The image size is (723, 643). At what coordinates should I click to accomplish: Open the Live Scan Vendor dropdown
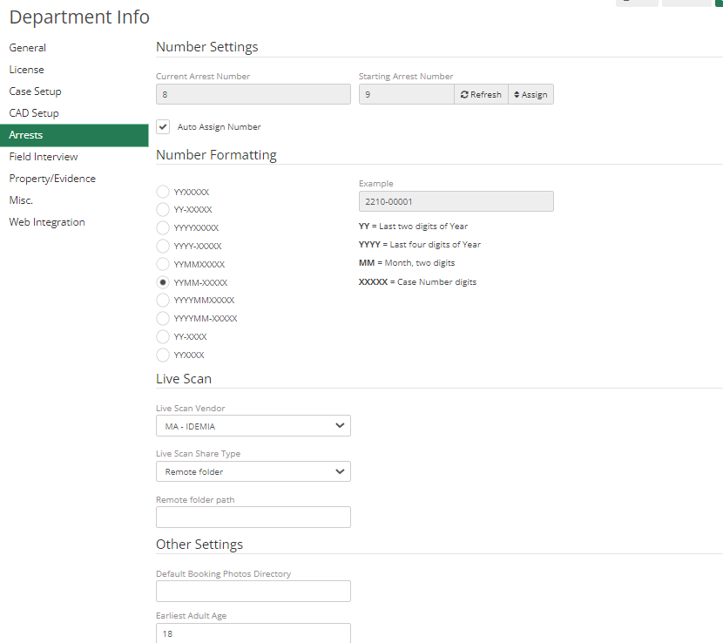pyautogui.click(x=253, y=425)
